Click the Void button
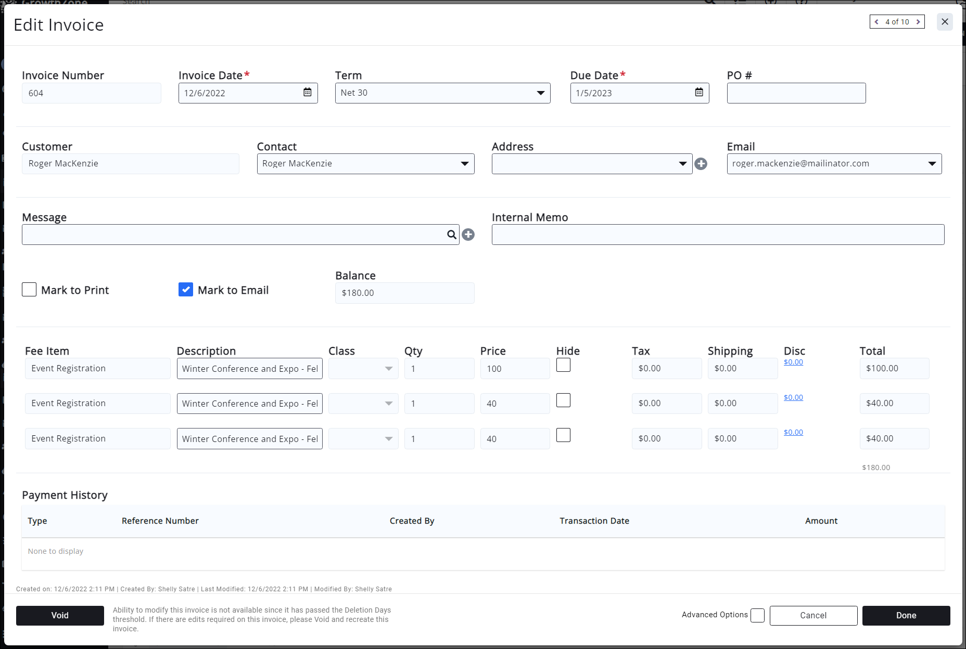The height and width of the screenshot is (649, 966). coord(60,616)
